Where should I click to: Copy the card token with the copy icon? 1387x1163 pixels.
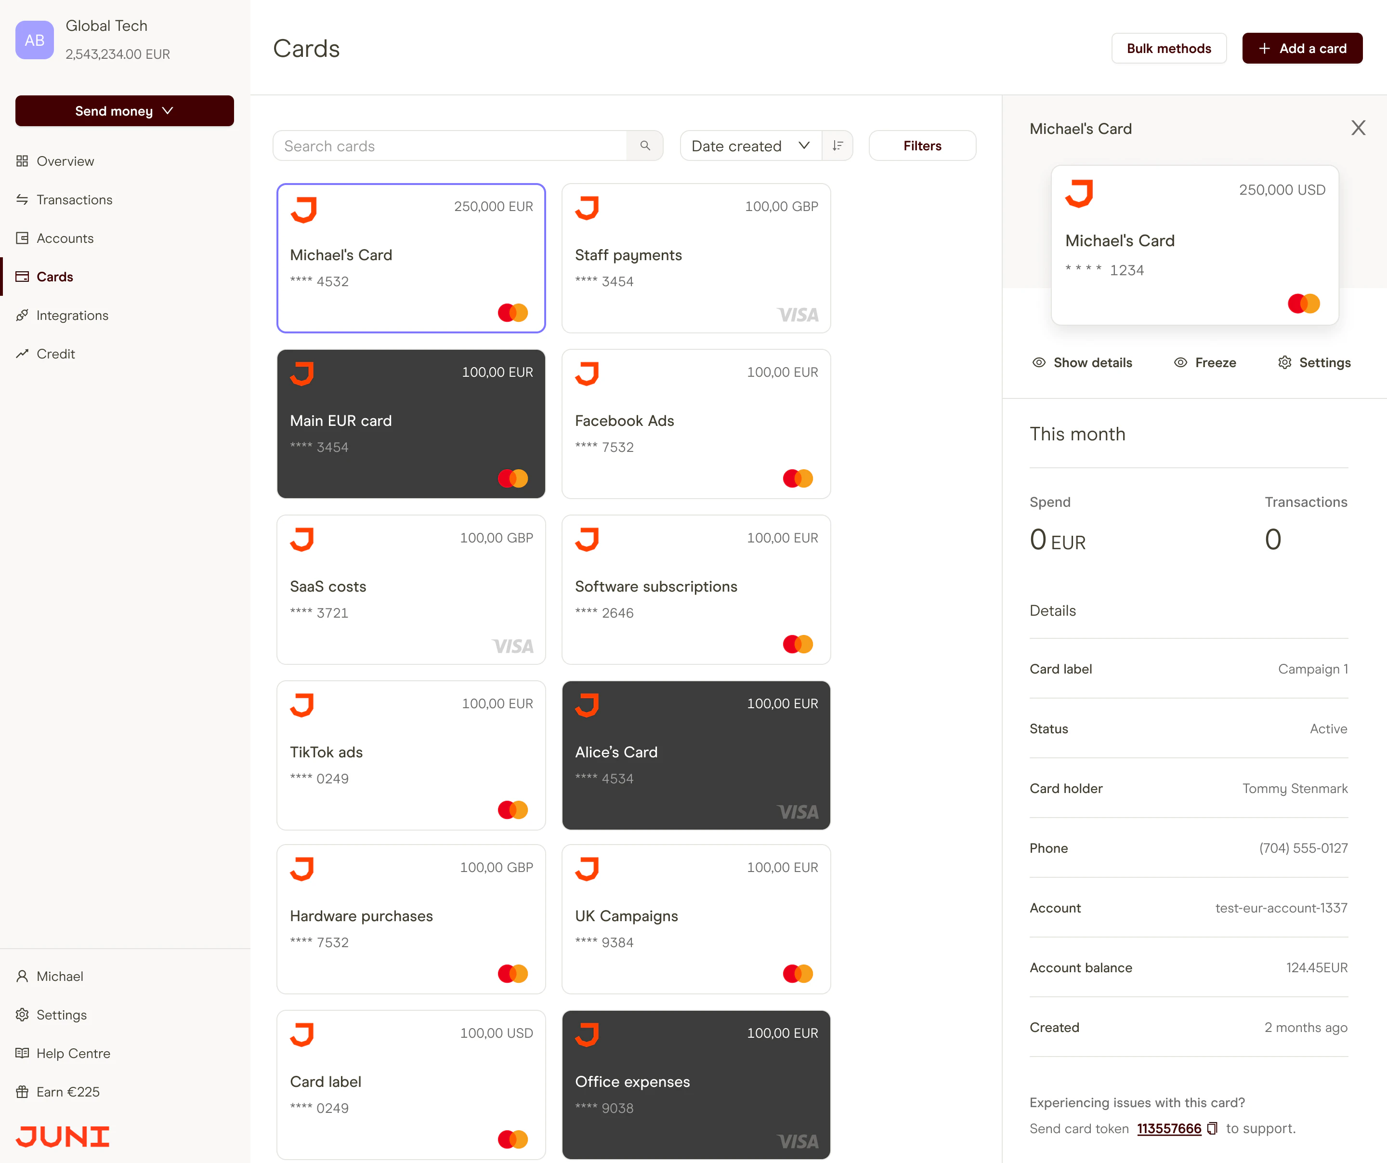1213,1129
